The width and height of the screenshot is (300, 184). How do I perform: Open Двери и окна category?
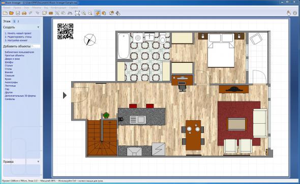click(x=12, y=59)
